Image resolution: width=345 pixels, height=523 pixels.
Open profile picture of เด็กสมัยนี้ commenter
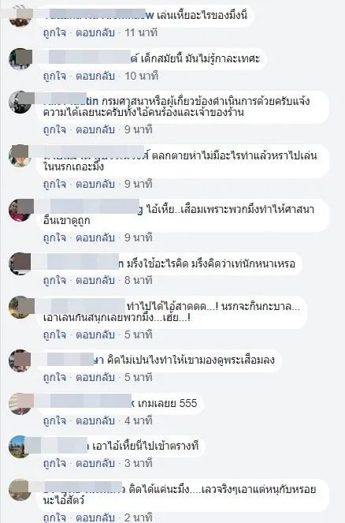(x=20, y=58)
